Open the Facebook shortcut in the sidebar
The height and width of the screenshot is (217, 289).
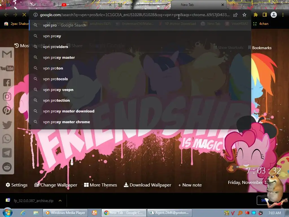pyautogui.click(x=7, y=83)
